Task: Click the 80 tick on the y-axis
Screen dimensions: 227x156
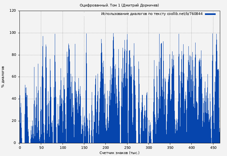Action: (14, 55)
